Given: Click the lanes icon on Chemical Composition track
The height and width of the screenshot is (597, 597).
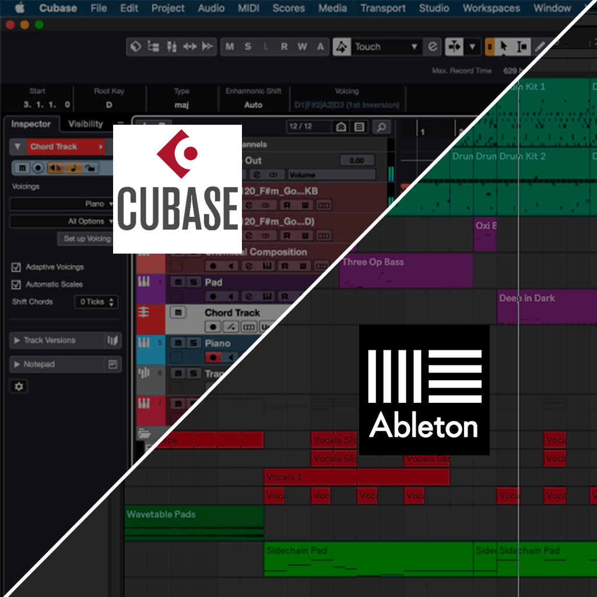Looking at the screenshot, I should (x=322, y=266).
